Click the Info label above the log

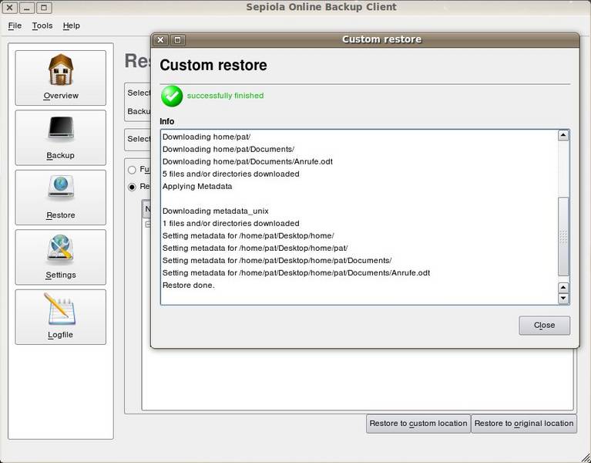[x=167, y=121]
